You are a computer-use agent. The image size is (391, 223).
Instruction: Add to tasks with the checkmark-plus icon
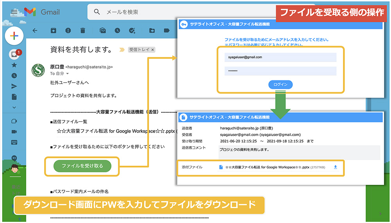point(132,30)
